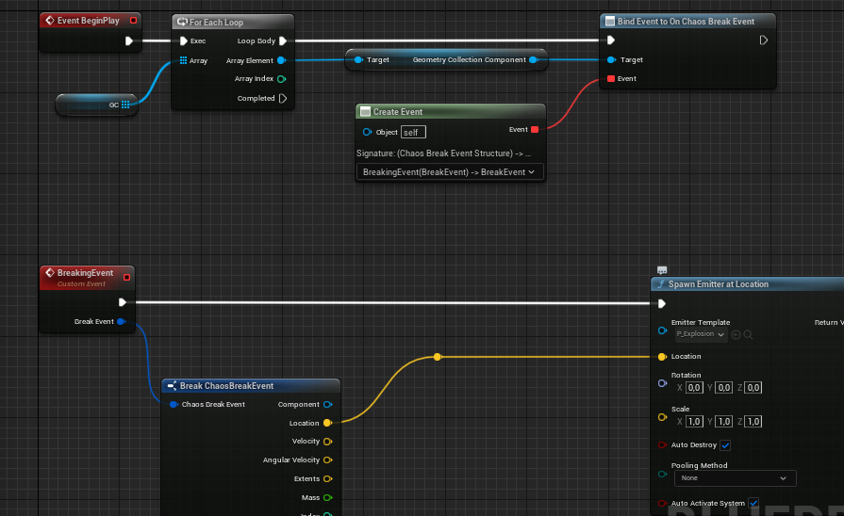Select the Spawn Emitter at Location title
844x516 pixels.
pos(718,284)
